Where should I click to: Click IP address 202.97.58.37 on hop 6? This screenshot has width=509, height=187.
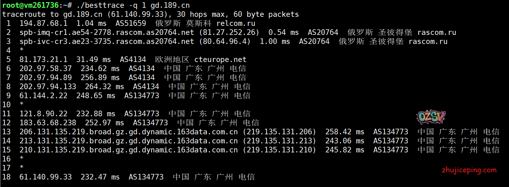click(x=46, y=69)
